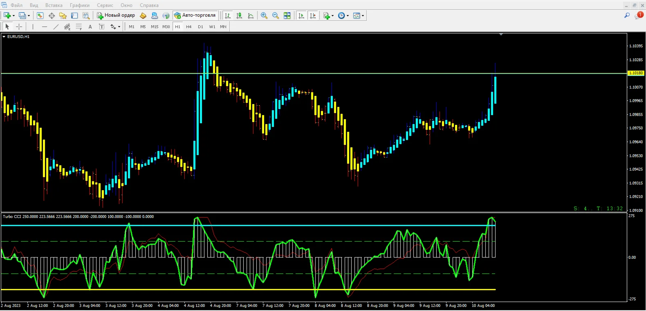Tile chart windows icon
Screen dimensions: 646x311
point(287,16)
